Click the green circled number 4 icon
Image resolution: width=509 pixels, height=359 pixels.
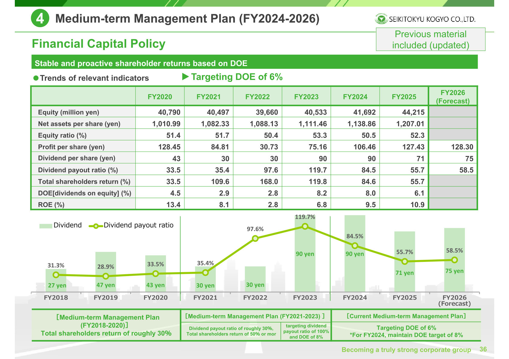40,18
